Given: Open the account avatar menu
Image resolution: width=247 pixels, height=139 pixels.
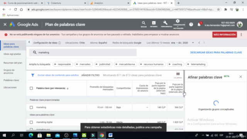Looking at the screenshot, I should tap(240, 24).
